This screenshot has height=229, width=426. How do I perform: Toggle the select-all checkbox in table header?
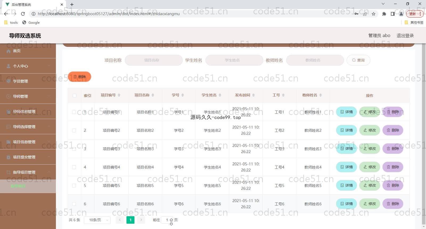pos(75,96)
